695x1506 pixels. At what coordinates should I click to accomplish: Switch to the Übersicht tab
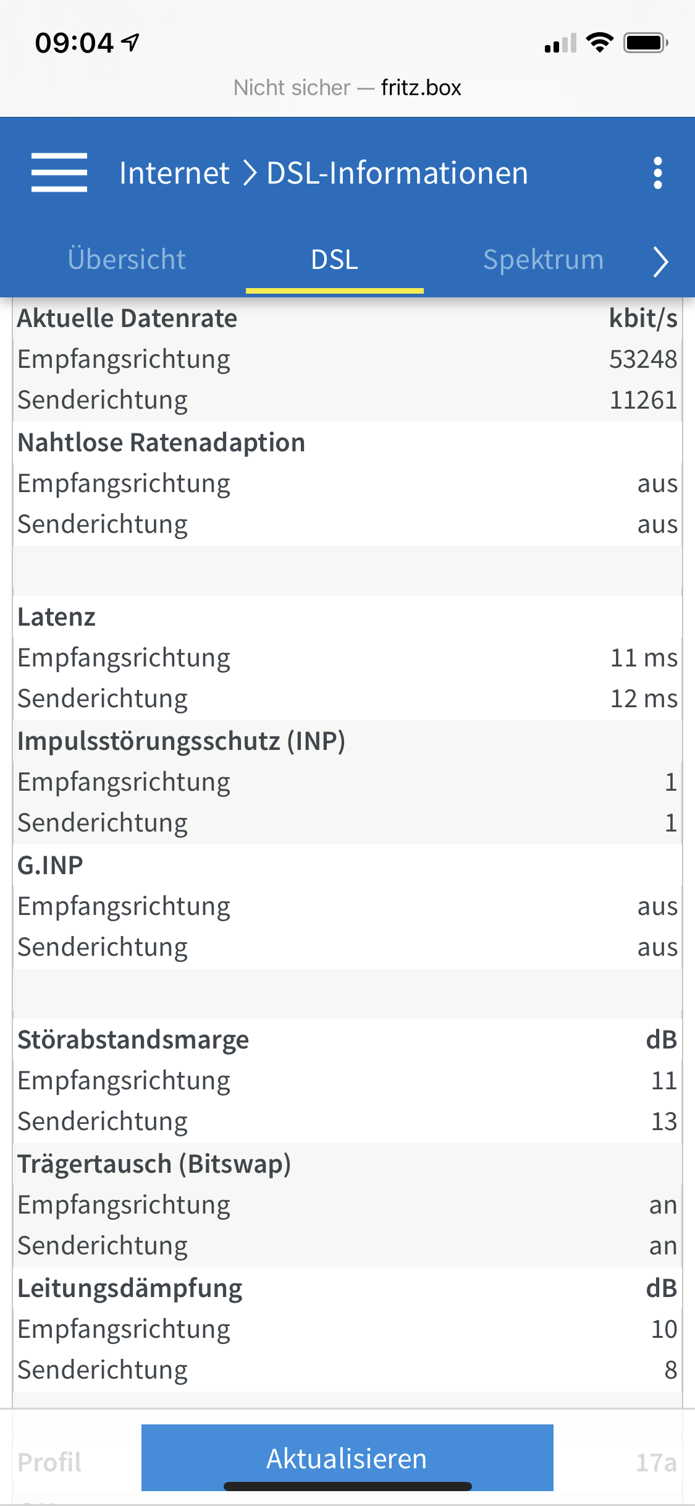pos(127,260)
